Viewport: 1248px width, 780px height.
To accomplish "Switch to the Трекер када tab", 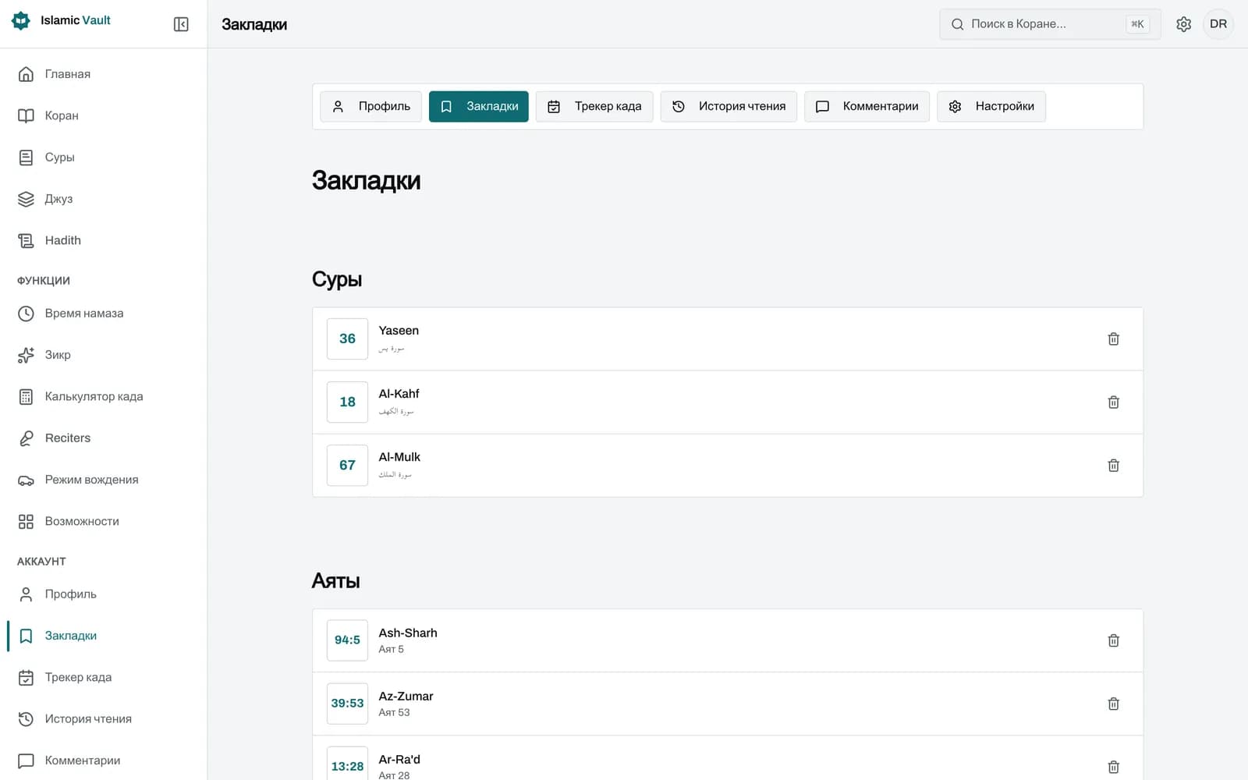I will pyautogui.click(x=594, y=106).
